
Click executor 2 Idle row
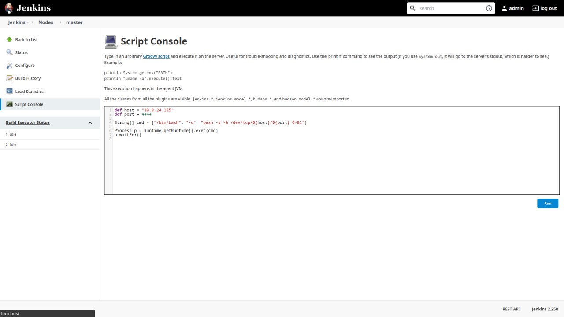pos(50,144)
